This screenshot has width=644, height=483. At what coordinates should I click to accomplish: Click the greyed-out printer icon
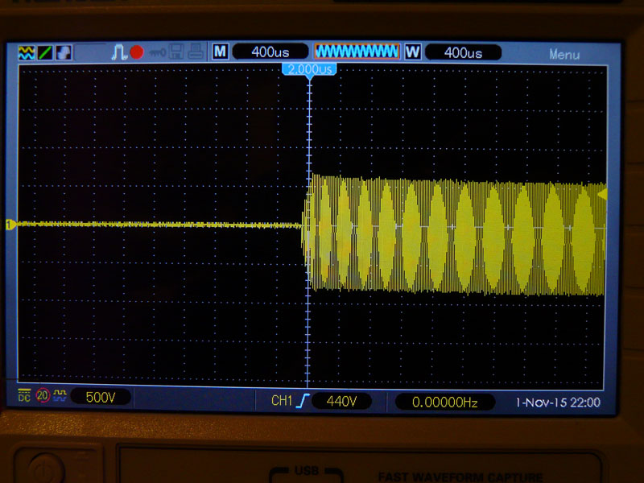tap(193, 52)
